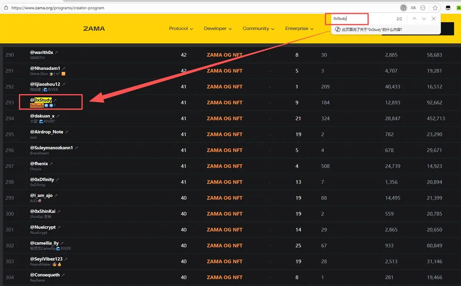Click value 24,739 in fhenix row

[x=393, y=166]
